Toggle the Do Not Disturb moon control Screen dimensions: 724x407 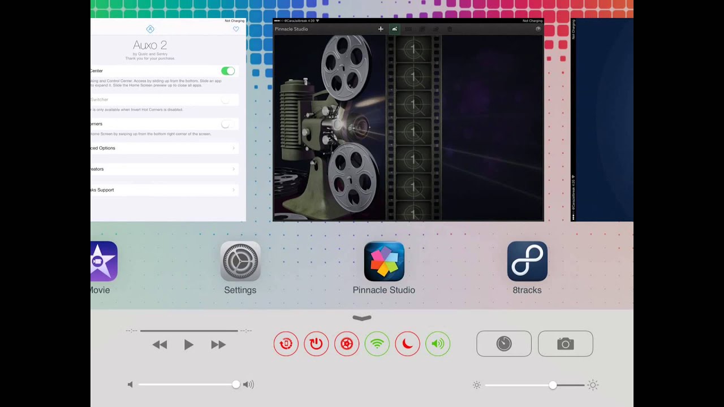[x=407, y=344]
